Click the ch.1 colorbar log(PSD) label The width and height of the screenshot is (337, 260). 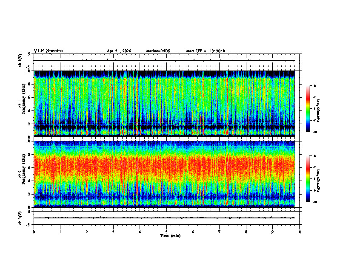(x=319, y=110)
